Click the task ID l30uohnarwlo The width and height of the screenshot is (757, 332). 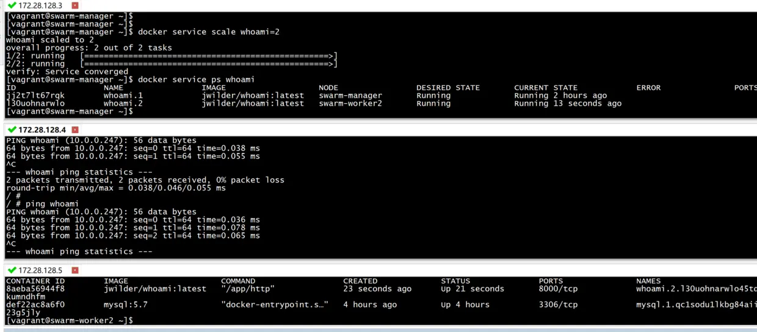[x=35, y=103]
